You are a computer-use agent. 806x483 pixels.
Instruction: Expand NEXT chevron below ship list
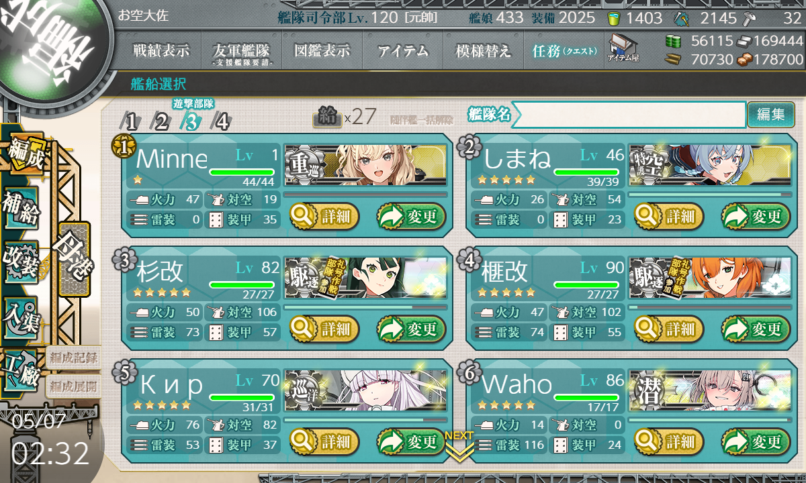[459, 447]
